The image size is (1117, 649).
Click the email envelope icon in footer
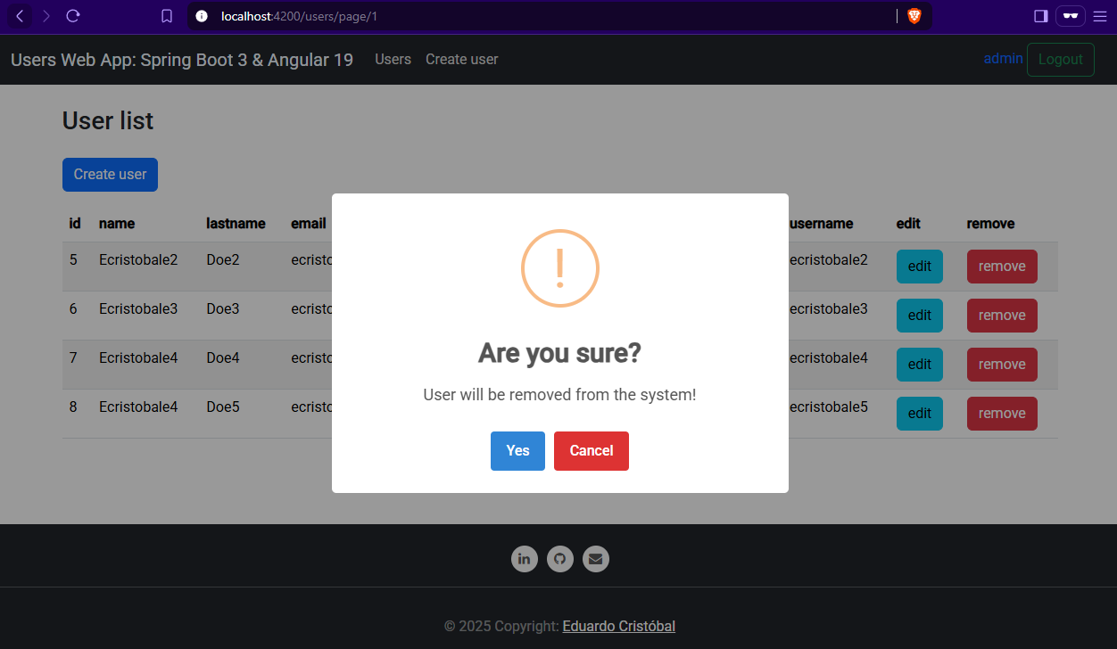click(x=596, y=559)
